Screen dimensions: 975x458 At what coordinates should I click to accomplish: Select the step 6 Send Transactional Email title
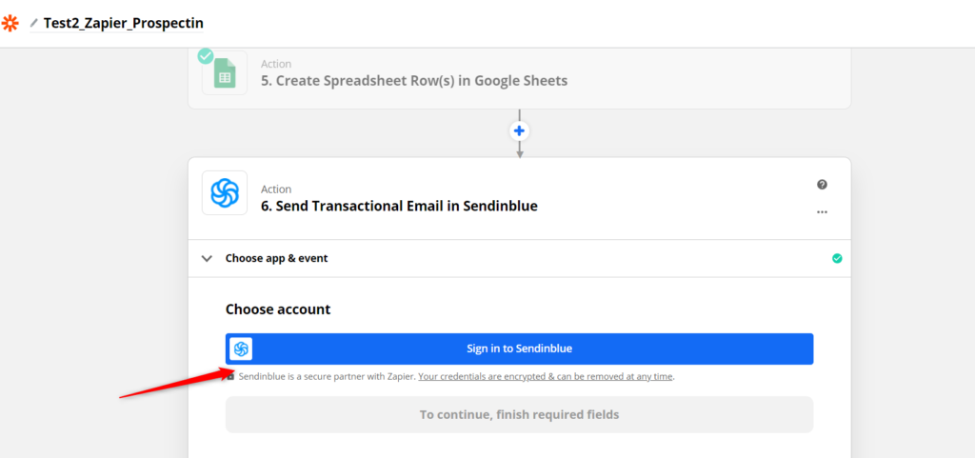[399, 206]
